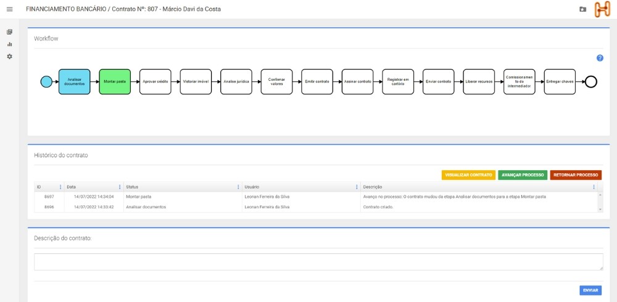617x302 pixels.
Task: Click the Retornar Processo button
Action: (x=576, y=175)
